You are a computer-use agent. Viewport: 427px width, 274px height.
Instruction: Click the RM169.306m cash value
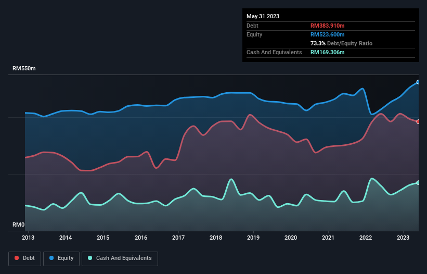327,52
